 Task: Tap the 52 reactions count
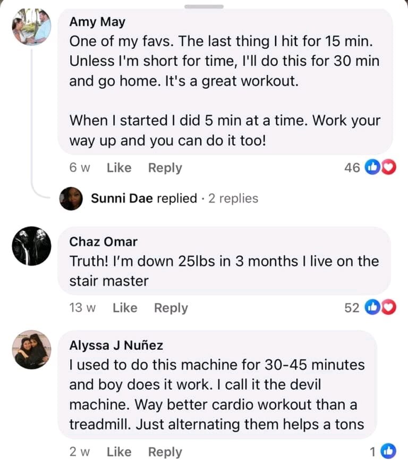[352, 308]
